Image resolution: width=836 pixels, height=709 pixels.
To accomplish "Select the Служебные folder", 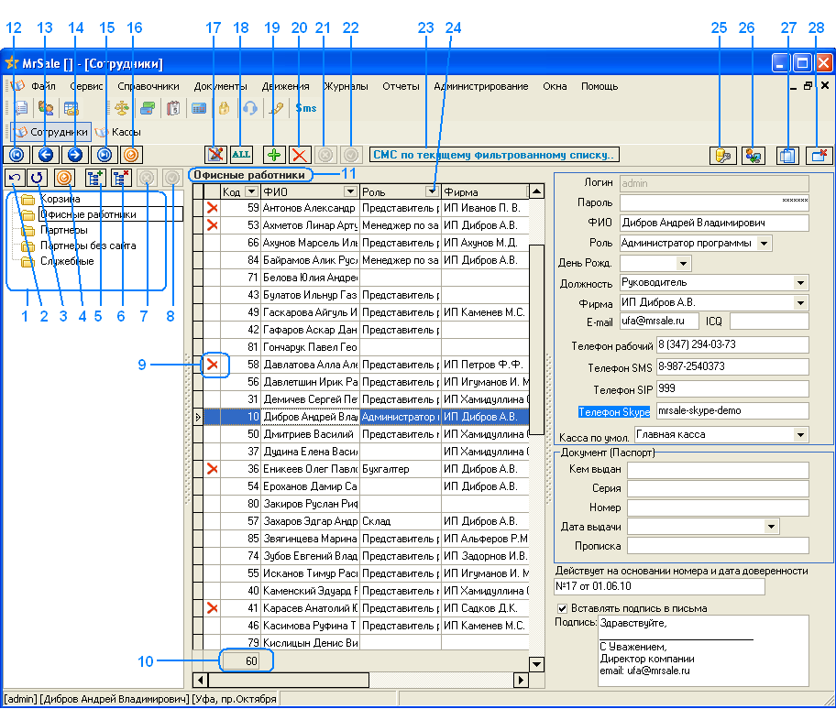I will coord(67,261).
